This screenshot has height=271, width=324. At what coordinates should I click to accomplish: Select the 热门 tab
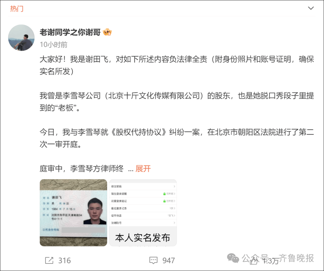pos(17,9)
